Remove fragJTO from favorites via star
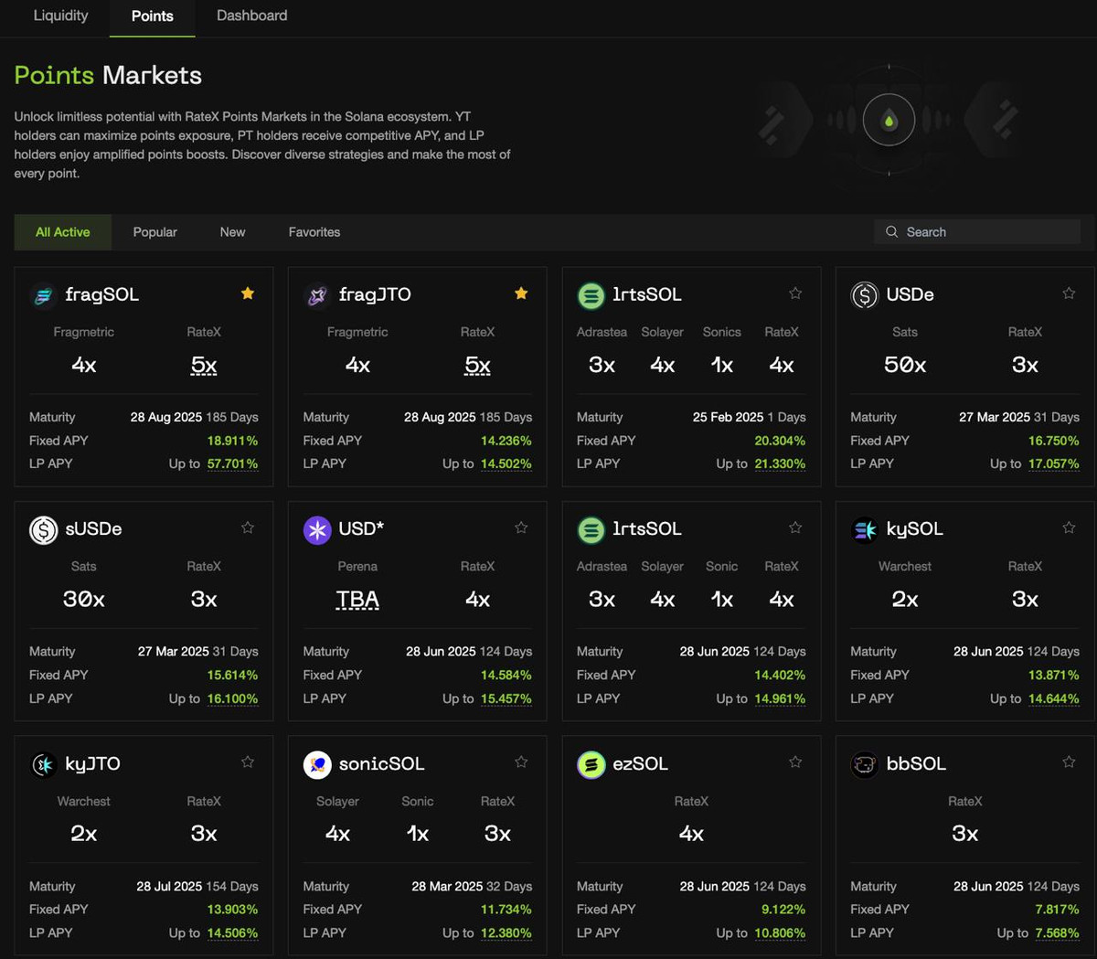The image size is (1097, 959). tap(521, 293)
